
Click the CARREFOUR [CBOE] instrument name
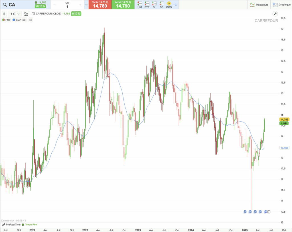point(48,14)
